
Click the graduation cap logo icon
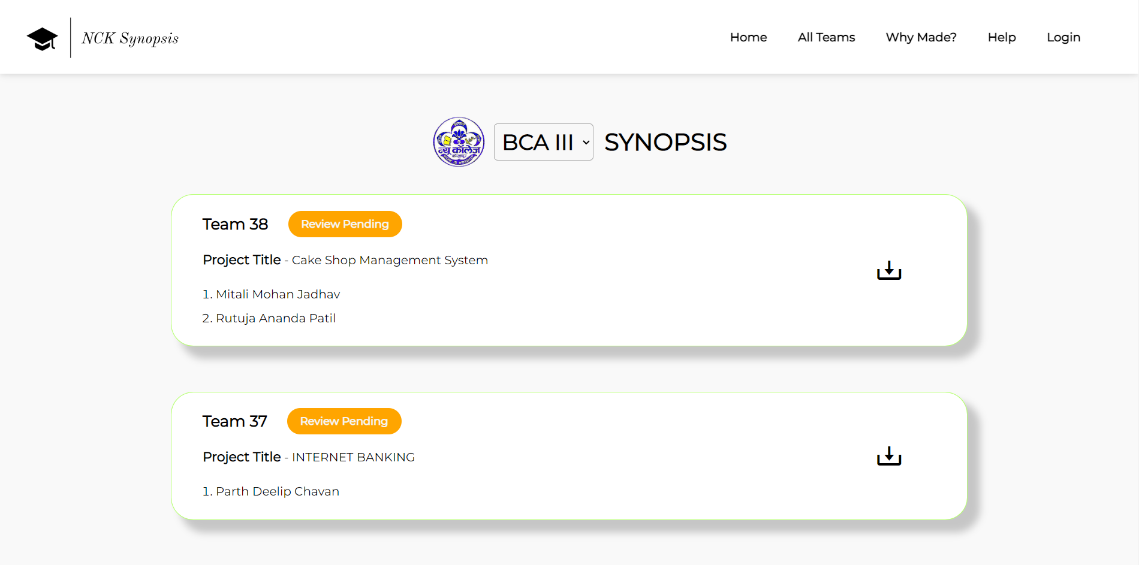click(x=42, y=37)
